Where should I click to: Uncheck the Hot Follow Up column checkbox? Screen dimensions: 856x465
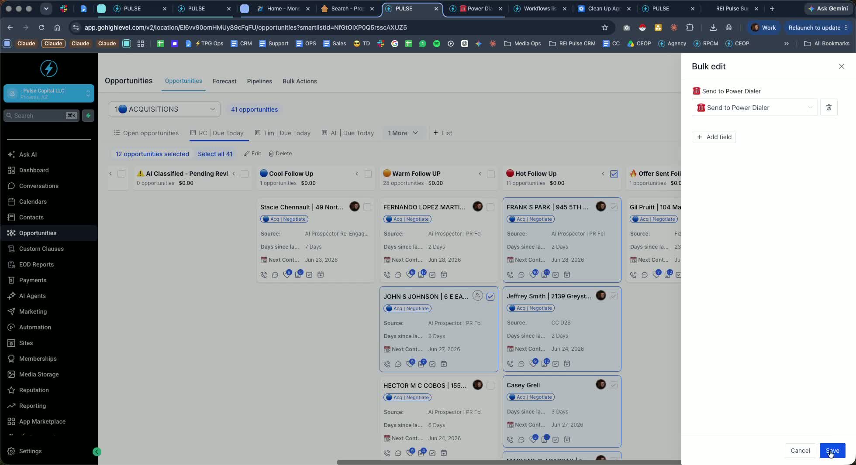614,174
